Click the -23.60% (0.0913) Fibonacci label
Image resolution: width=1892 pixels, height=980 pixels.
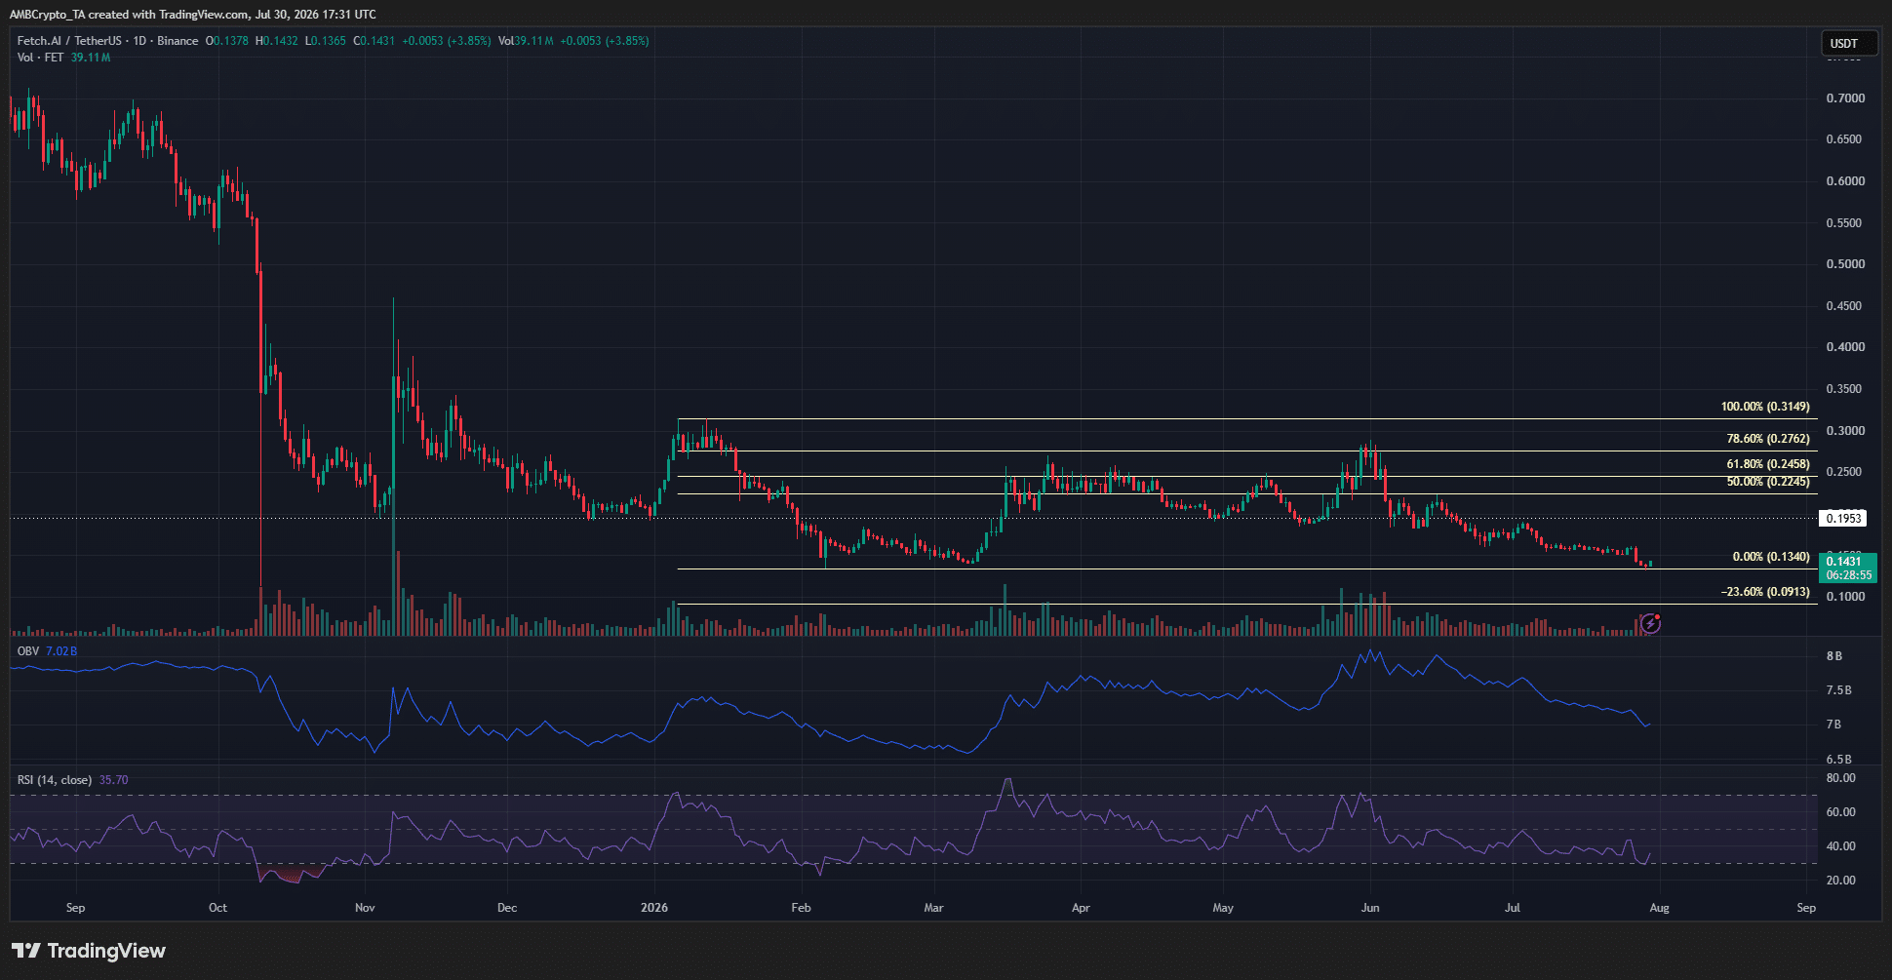pos(1765,592)
